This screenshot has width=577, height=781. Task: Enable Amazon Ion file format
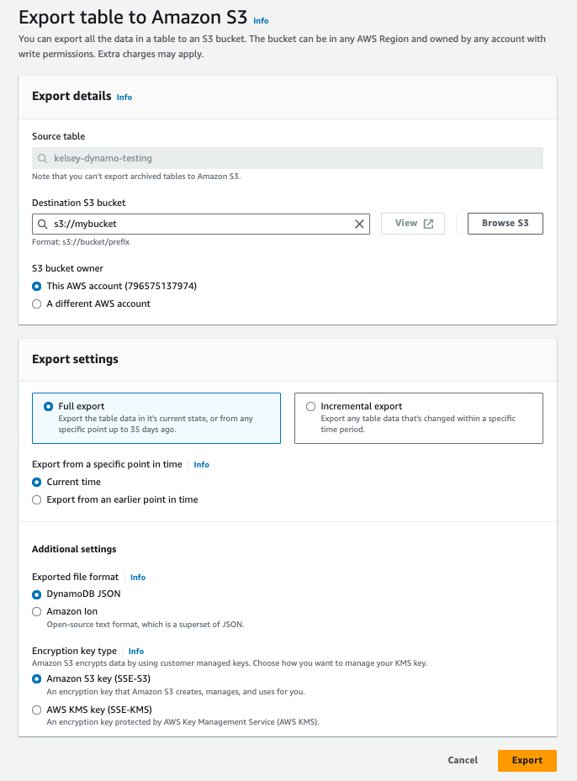tap(36, 611)
